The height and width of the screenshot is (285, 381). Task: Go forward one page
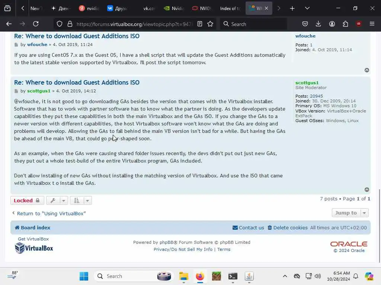22,24
